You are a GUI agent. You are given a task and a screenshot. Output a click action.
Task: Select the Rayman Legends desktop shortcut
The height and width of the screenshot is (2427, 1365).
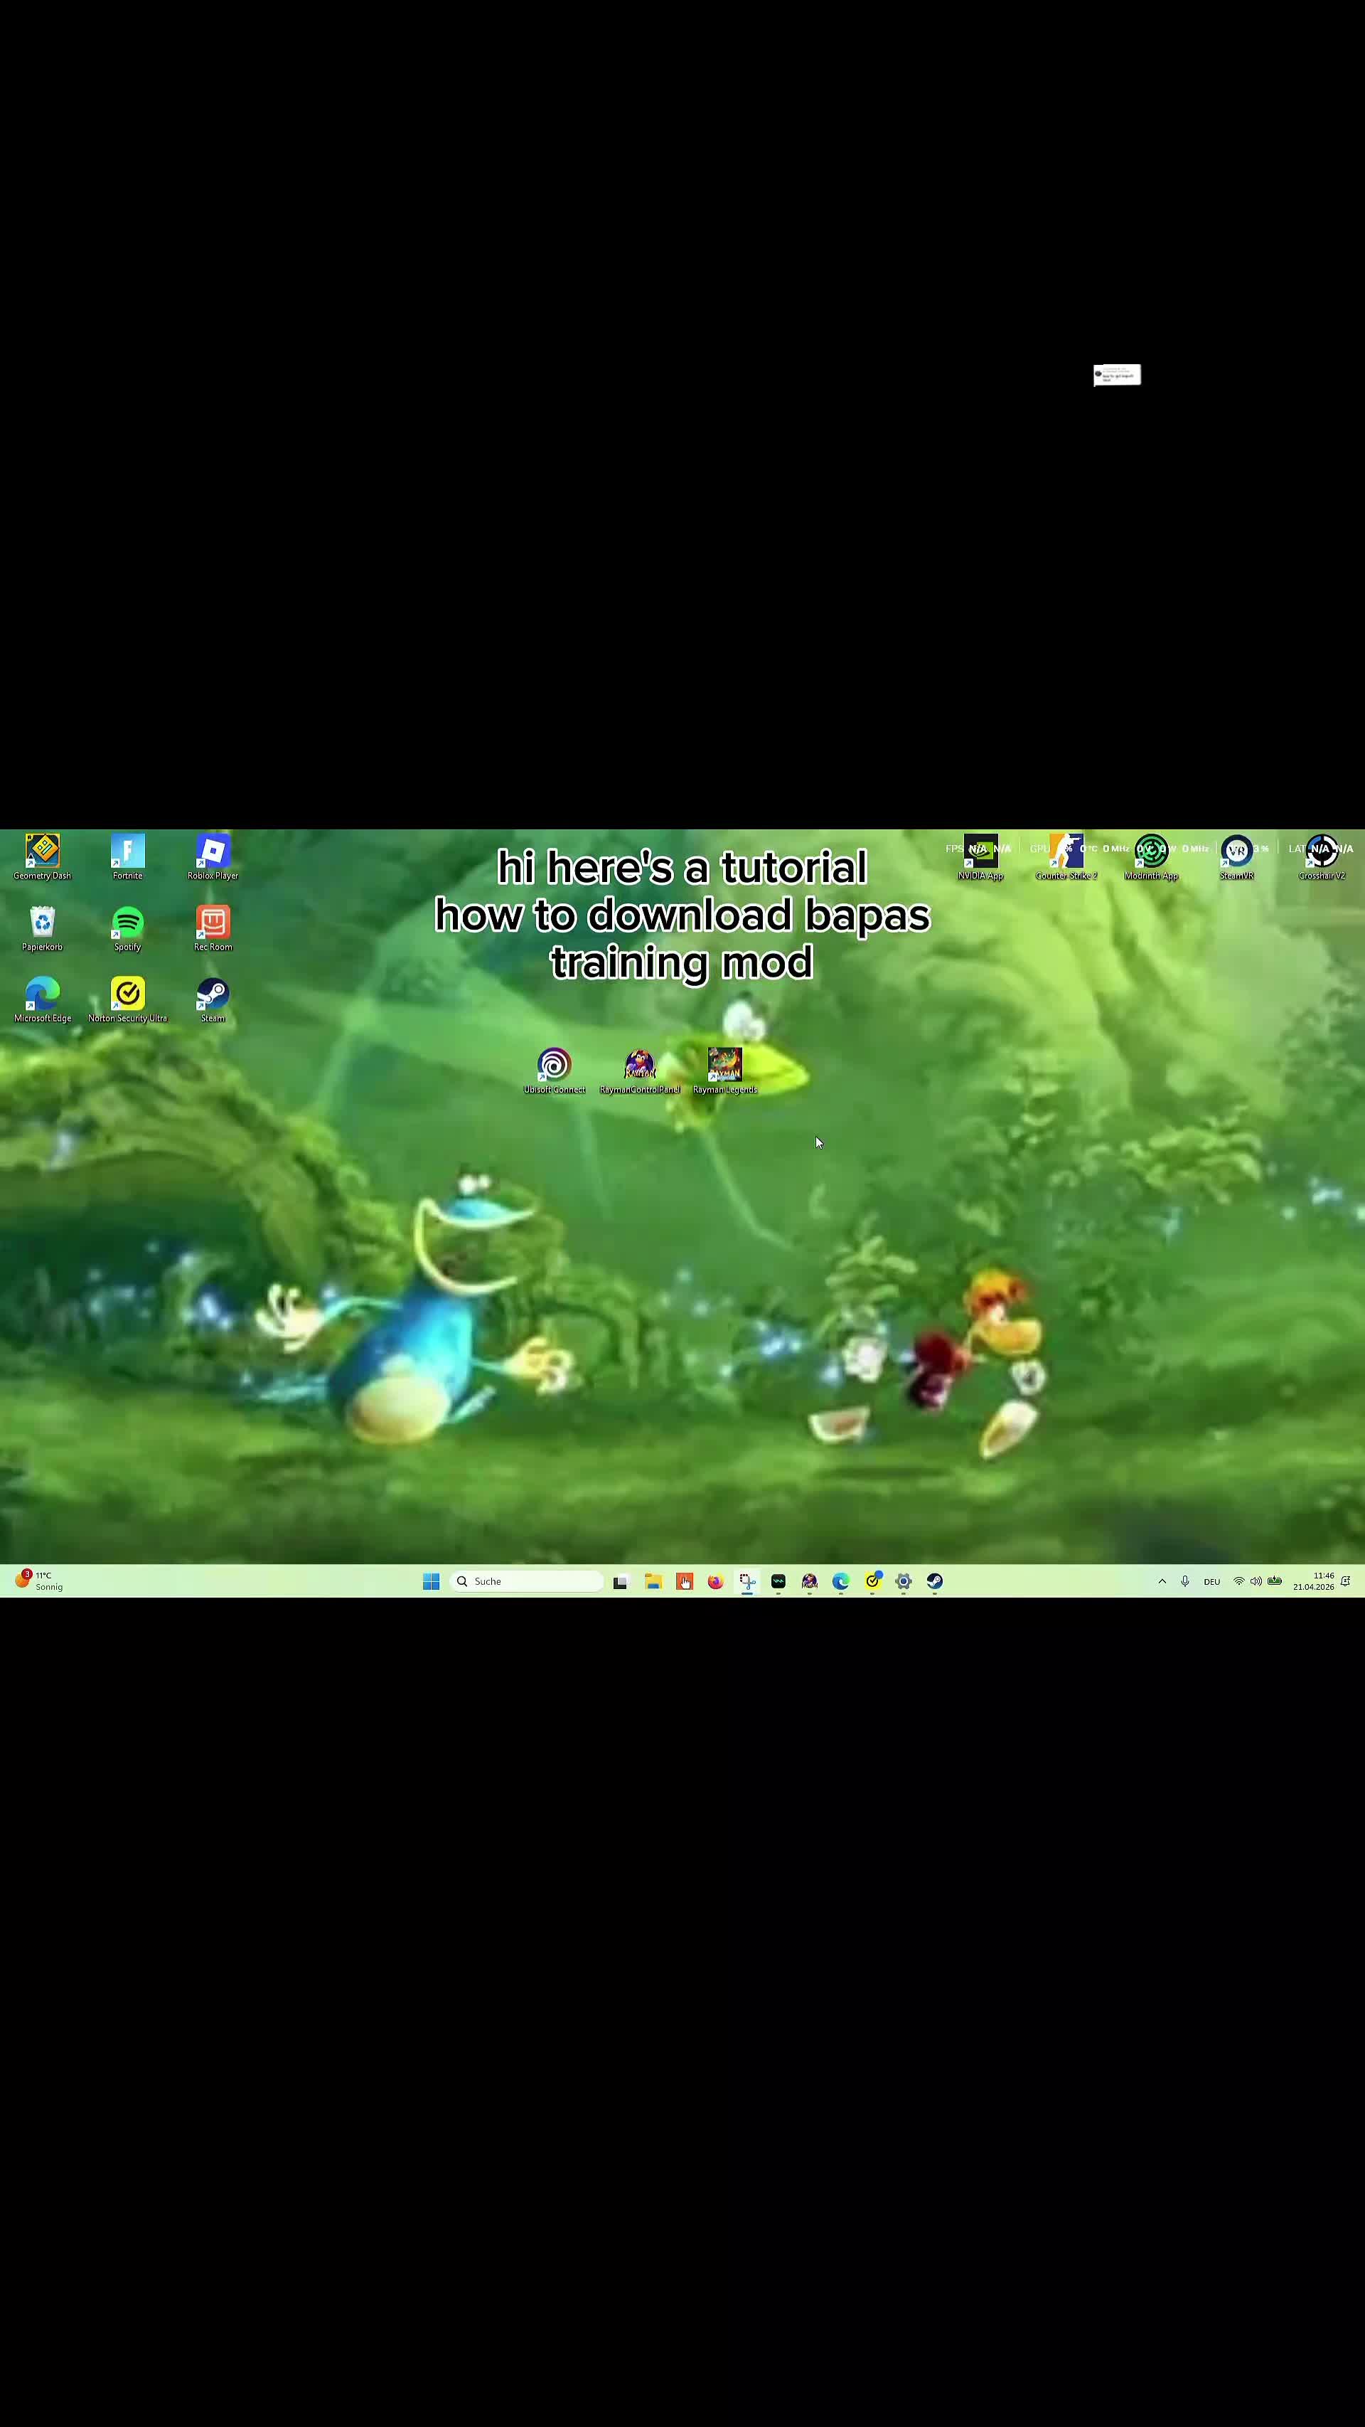point(725,1071)
